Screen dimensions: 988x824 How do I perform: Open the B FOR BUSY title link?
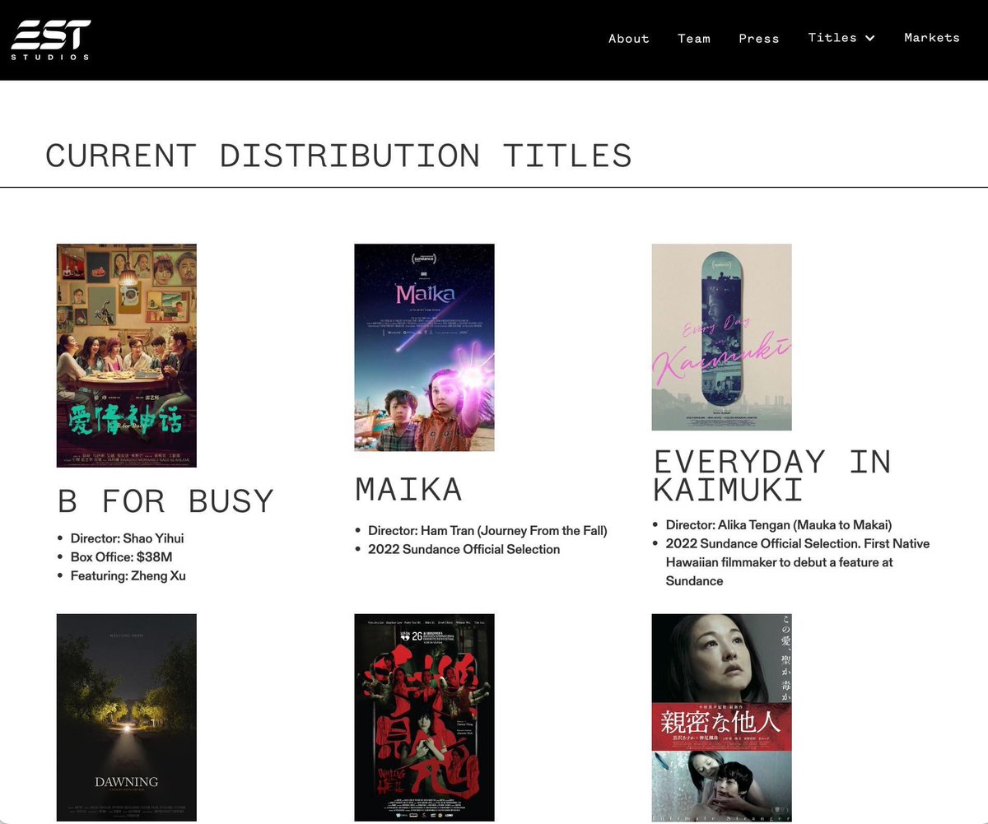pyautogui.click(x=164, y=500)
